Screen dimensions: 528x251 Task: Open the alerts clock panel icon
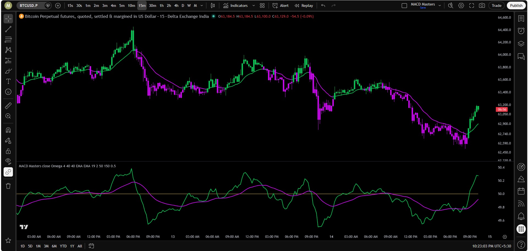(521, 30)
